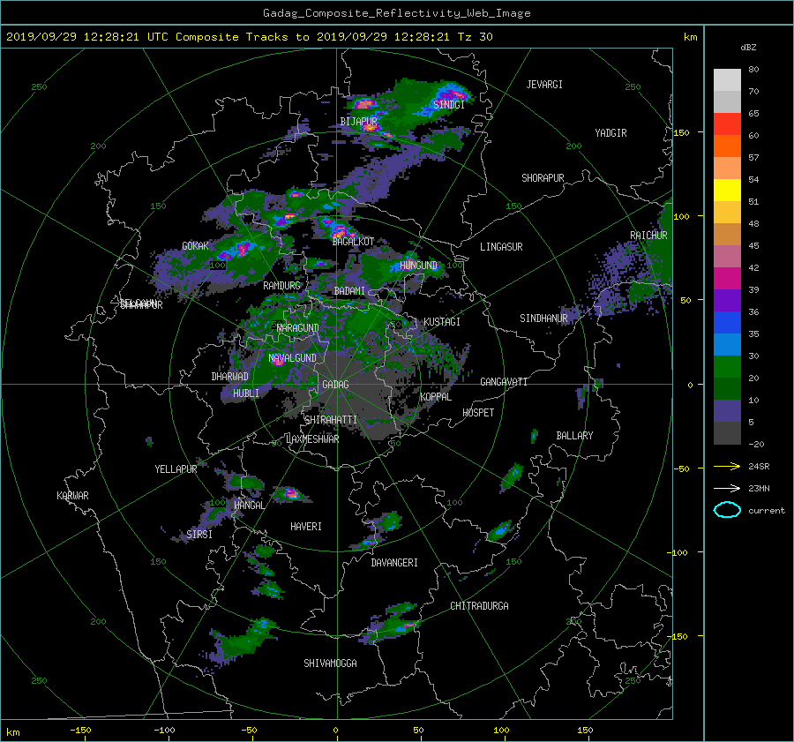Click the LAXMESHWAR city label
Viewport: 794px width, 742px height.
(x=312, y=439)
